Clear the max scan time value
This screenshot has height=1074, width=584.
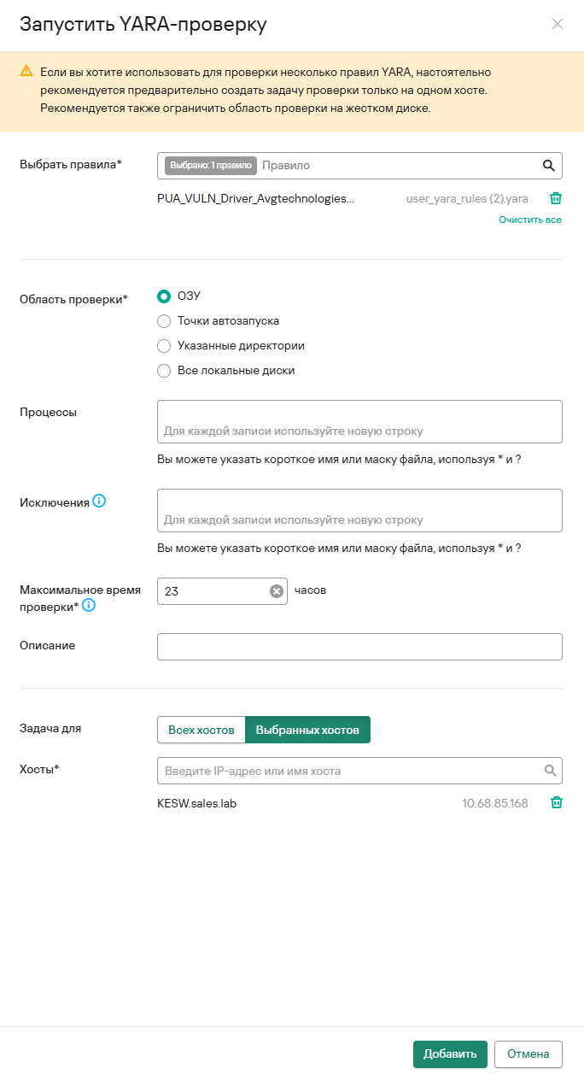(277, 591)
